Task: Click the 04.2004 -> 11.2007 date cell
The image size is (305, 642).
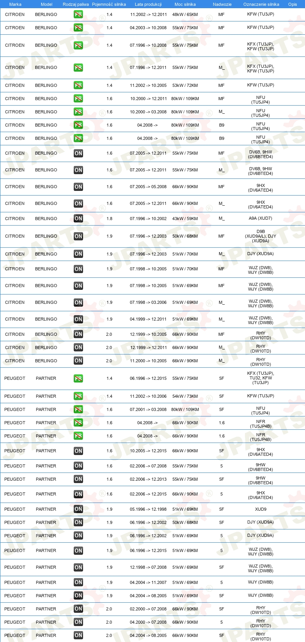Action: (148, 582)
